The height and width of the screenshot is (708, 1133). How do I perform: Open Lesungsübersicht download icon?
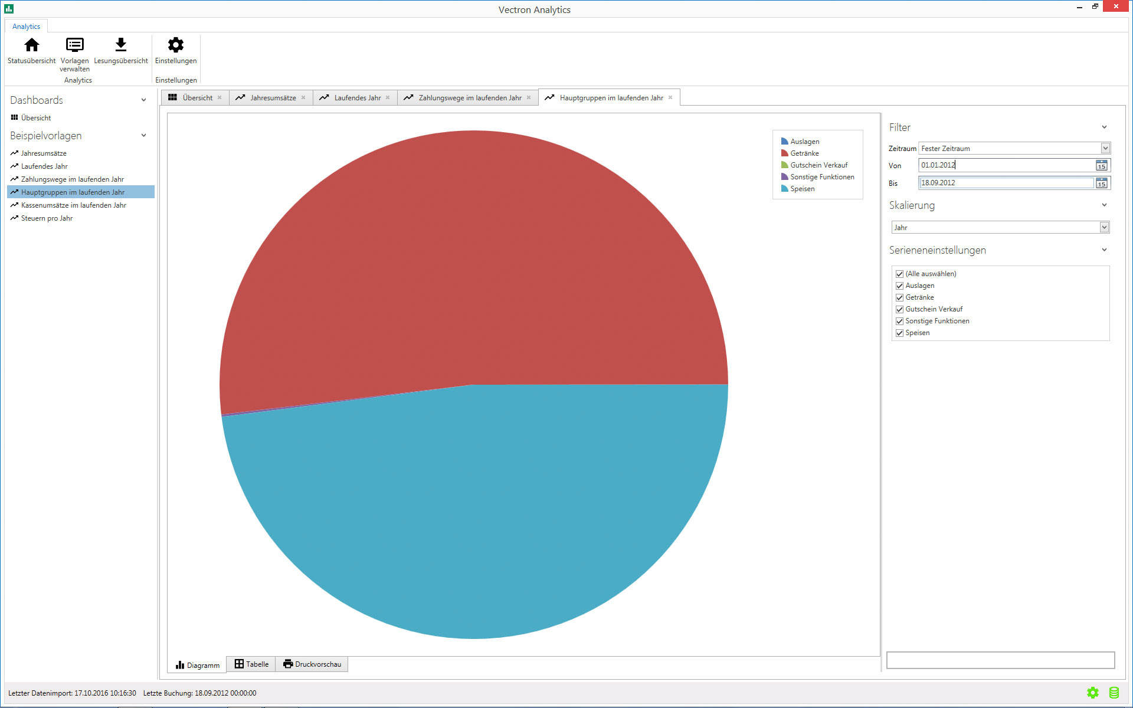pos(120,45)
